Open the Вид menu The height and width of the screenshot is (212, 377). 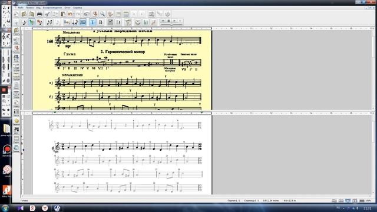coord(38,8)
